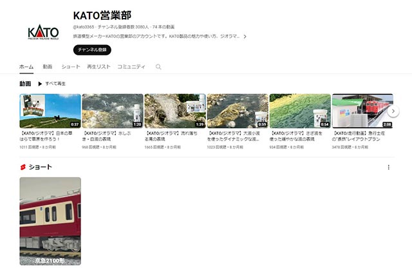412x268 pixels.
Task: Click title 流れ落ちる滝の表現
Action: click(171, 136)
